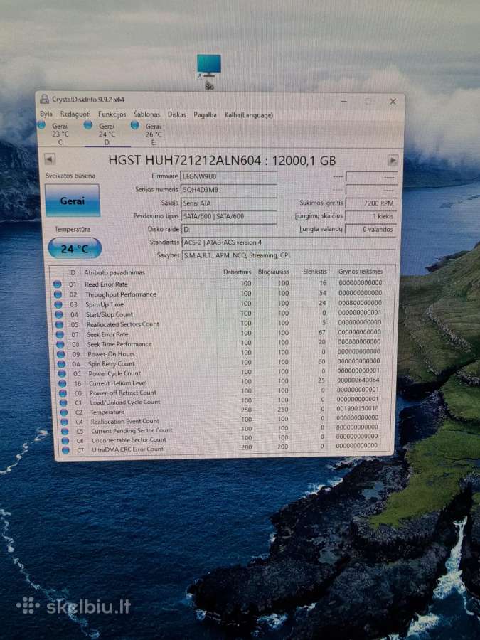The width and height of the screenshot is (480, 640).
Task: Click status icon for Spin-Up Time
Action: point(58,304)
